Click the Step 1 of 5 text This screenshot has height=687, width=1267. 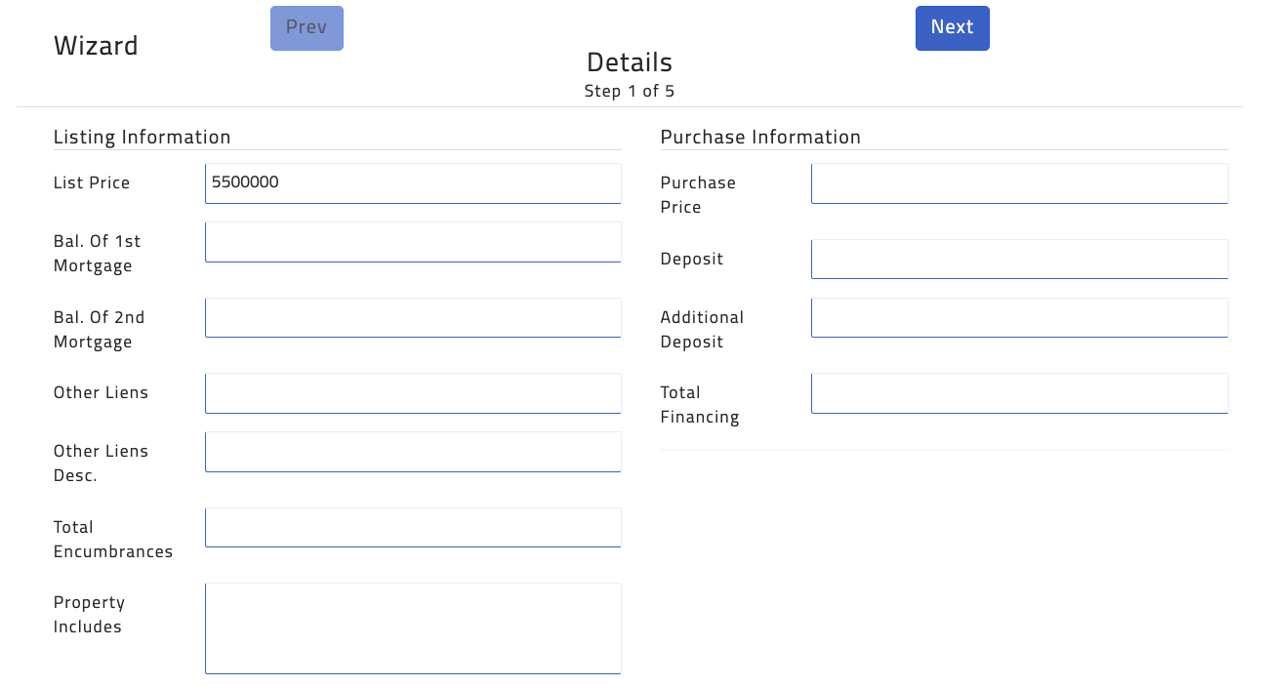click(629, 91)
